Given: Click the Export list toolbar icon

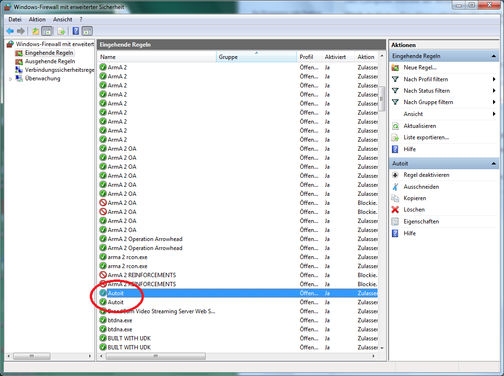Looking at the screenshot, I should (61, 31).
